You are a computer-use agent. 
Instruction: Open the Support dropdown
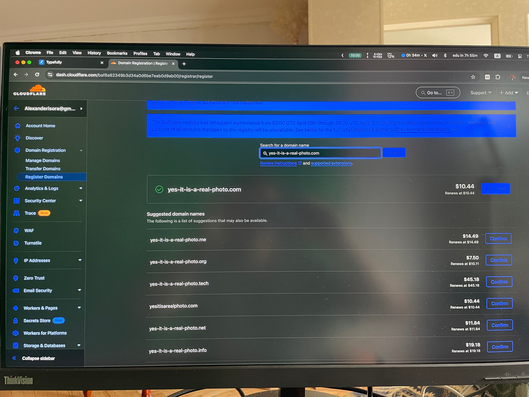pyautogui.click(x=481, y=93)
